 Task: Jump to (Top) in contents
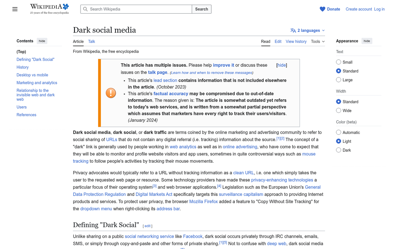[x=21, y=52]
